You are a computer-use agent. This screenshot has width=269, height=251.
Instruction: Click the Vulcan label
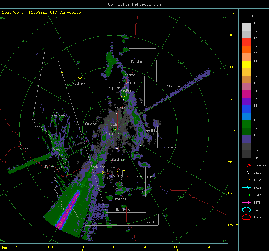[x=152, y=221]
